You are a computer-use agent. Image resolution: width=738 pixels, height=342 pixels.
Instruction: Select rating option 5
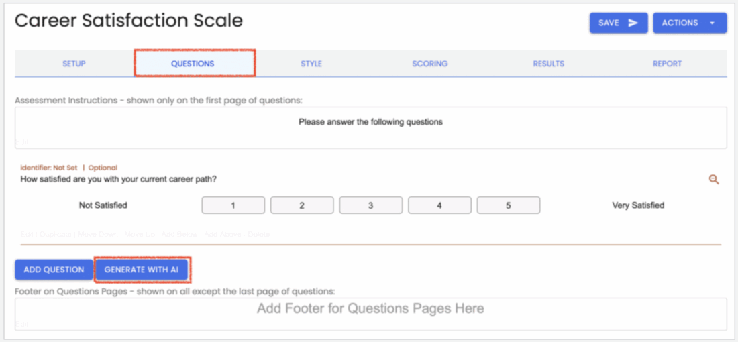(508, 205)
